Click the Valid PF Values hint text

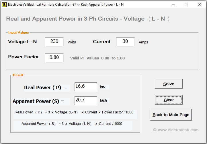(97, 58)
